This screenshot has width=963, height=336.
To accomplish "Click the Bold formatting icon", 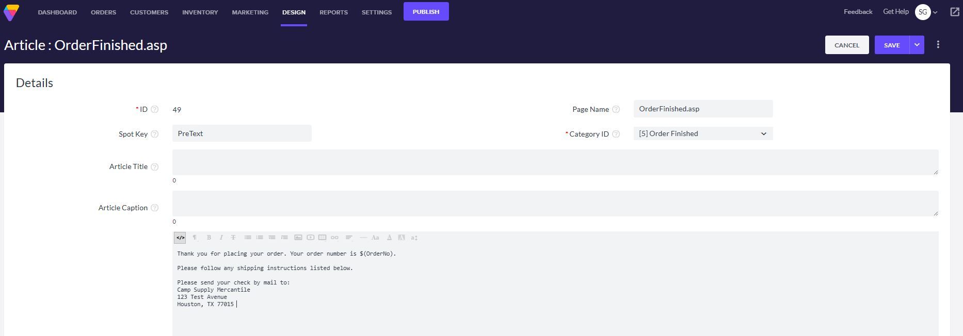I will pos(209,238).
